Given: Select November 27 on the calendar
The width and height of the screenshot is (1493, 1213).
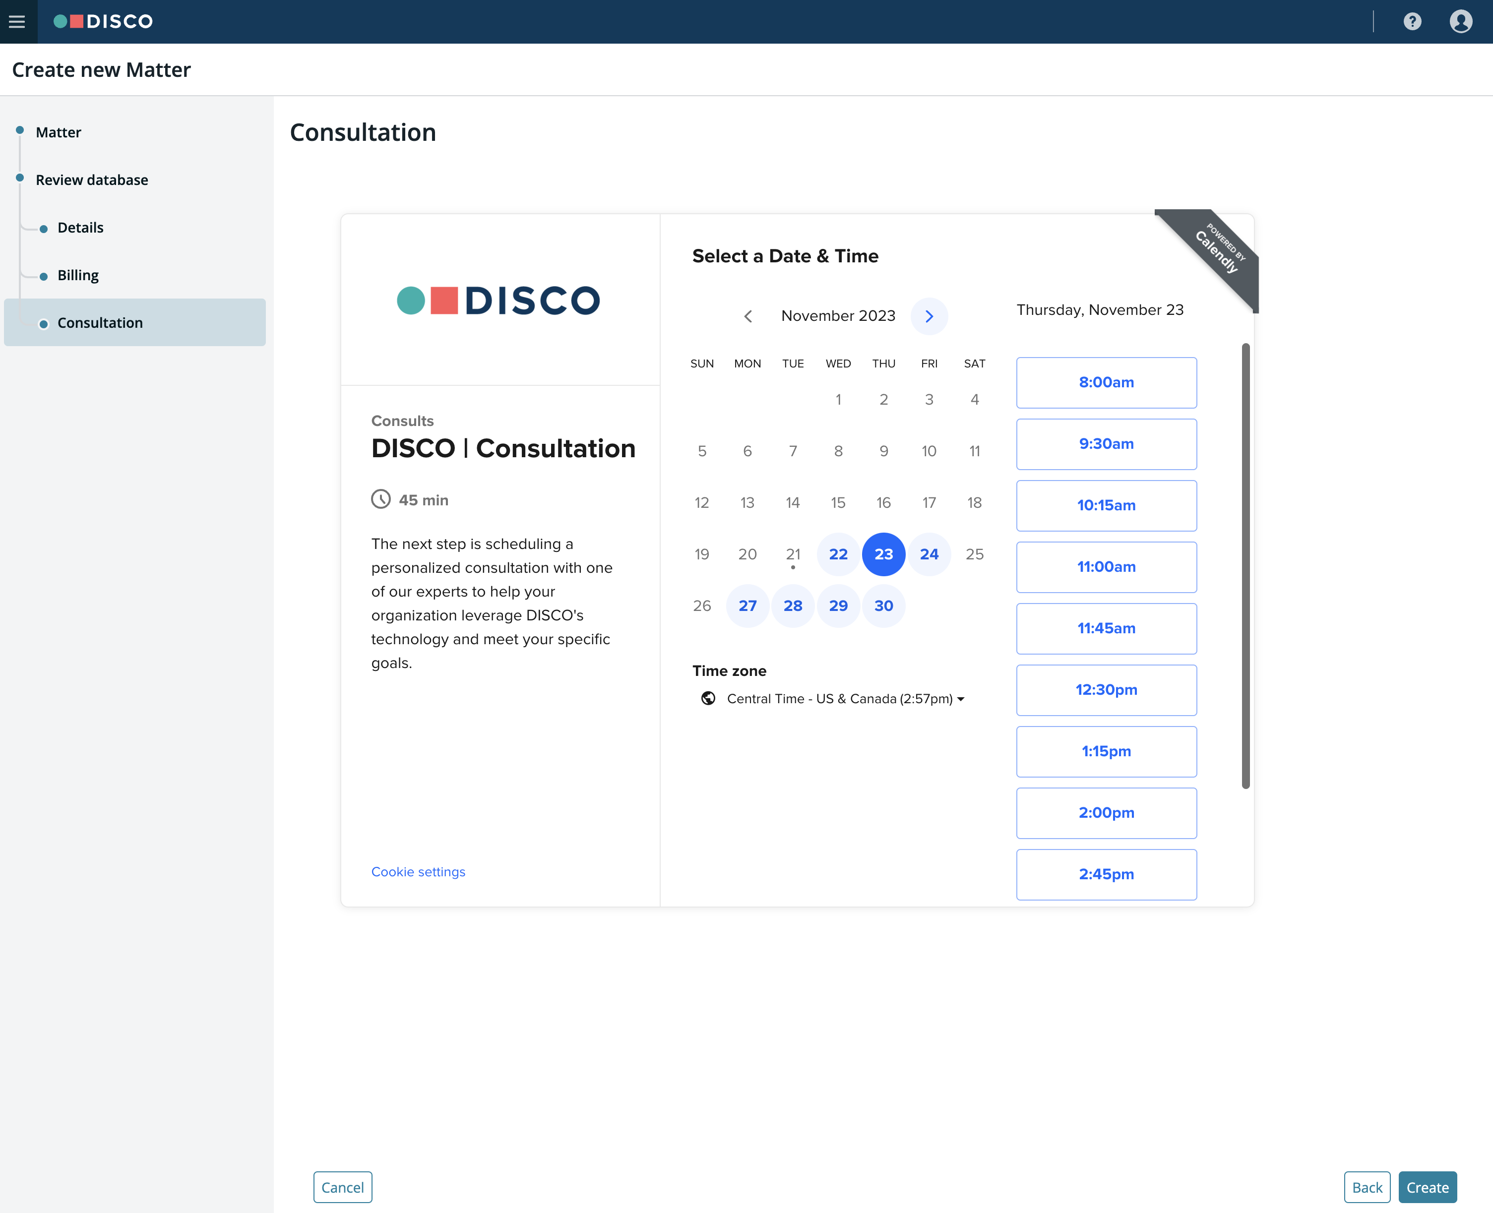Looking at the screenshot, I should click(x=747, y=606).
